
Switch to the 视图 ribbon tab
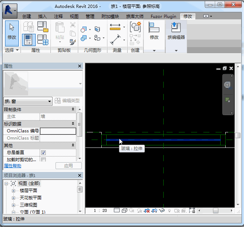click(x=74, y=17)
